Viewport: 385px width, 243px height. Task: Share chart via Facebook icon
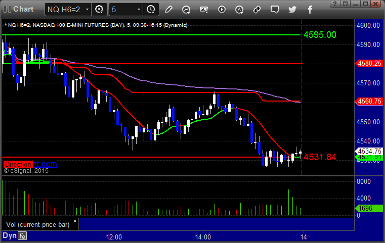click(310, 10)
